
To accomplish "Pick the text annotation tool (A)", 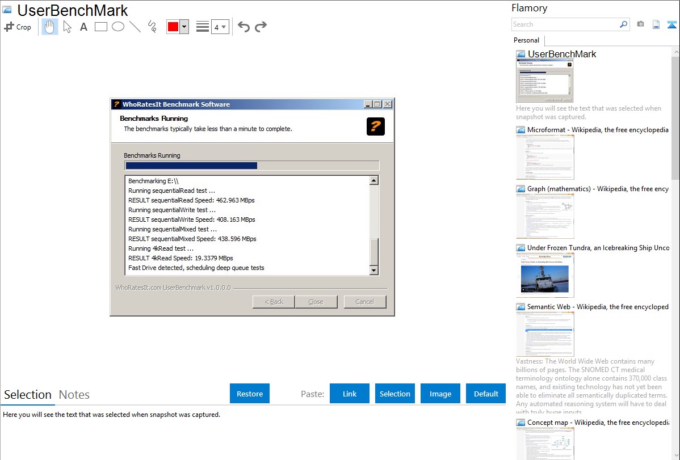I will point(83,27).
